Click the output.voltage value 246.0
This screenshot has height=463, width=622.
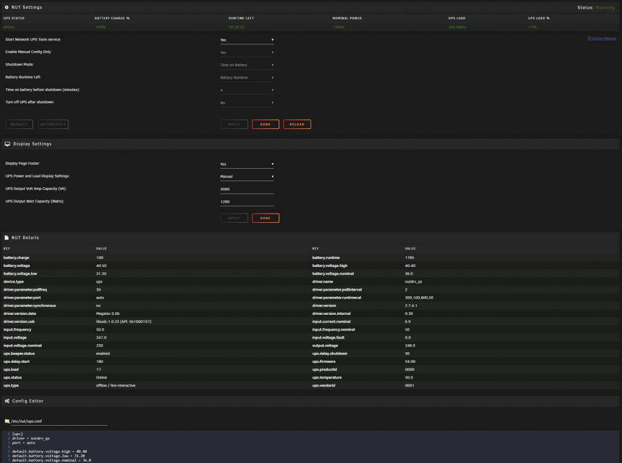[410, 345]
